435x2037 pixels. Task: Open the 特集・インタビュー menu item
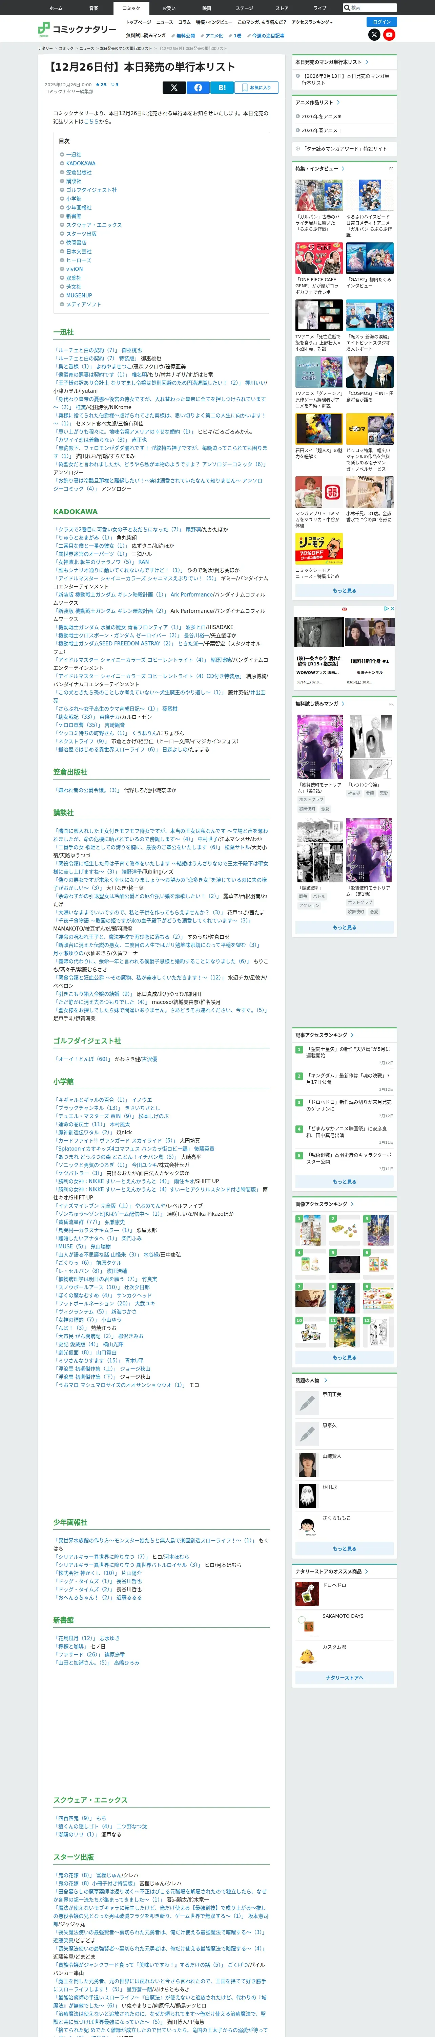(214, 22)
